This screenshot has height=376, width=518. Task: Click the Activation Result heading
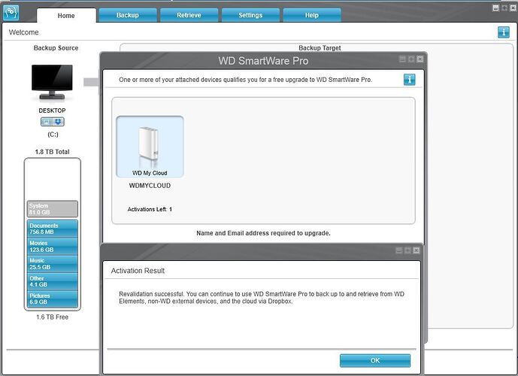click(x=138, y=271)
